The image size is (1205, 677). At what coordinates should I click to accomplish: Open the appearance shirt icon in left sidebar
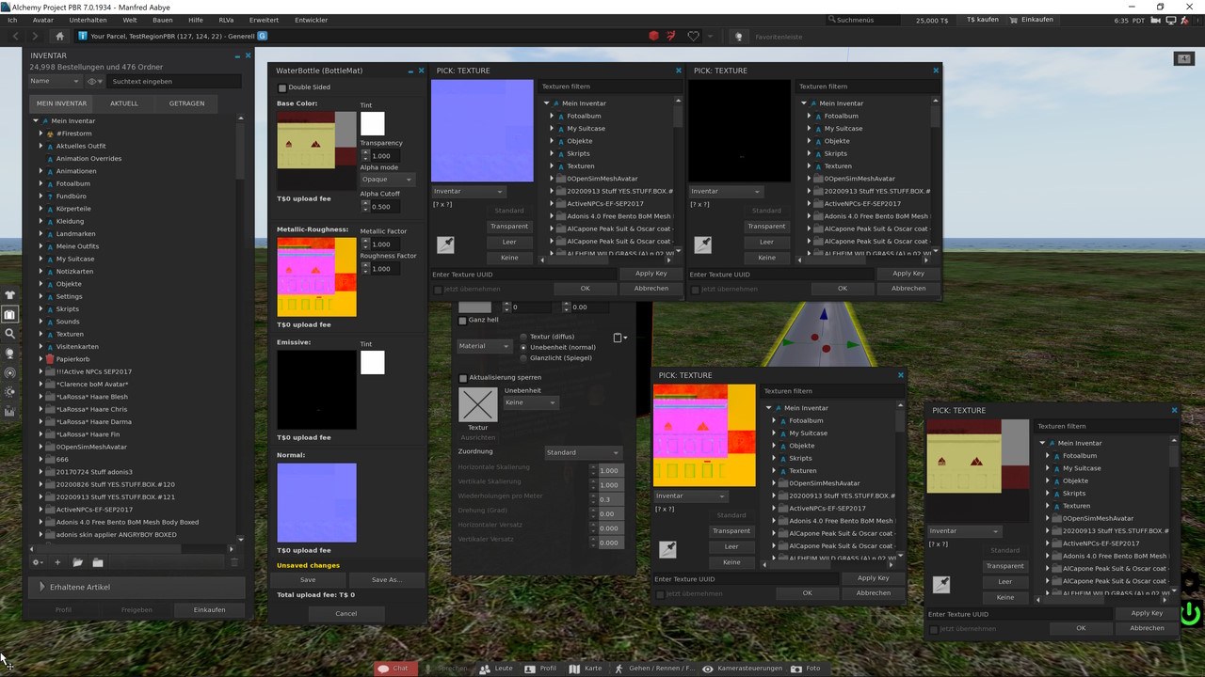pyautogui.click(x=10, y=295)
